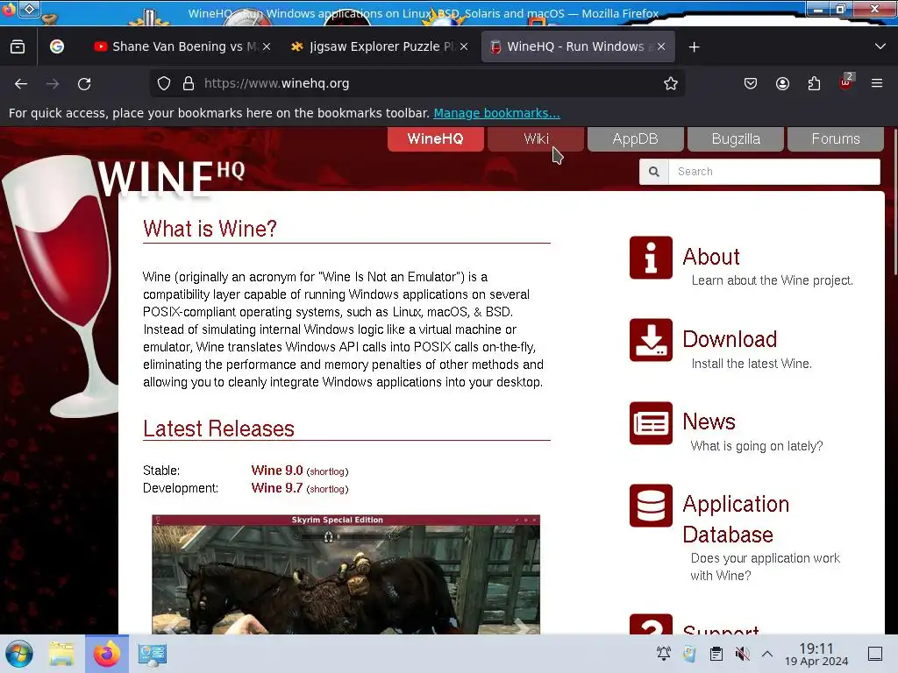The image size is (898, 673).
Task: Click the News newspaper icon
Action: point(652,423)
